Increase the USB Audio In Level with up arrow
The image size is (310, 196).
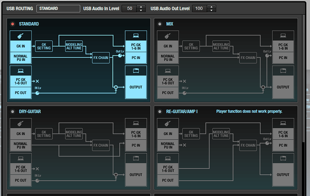pos(140,7)
